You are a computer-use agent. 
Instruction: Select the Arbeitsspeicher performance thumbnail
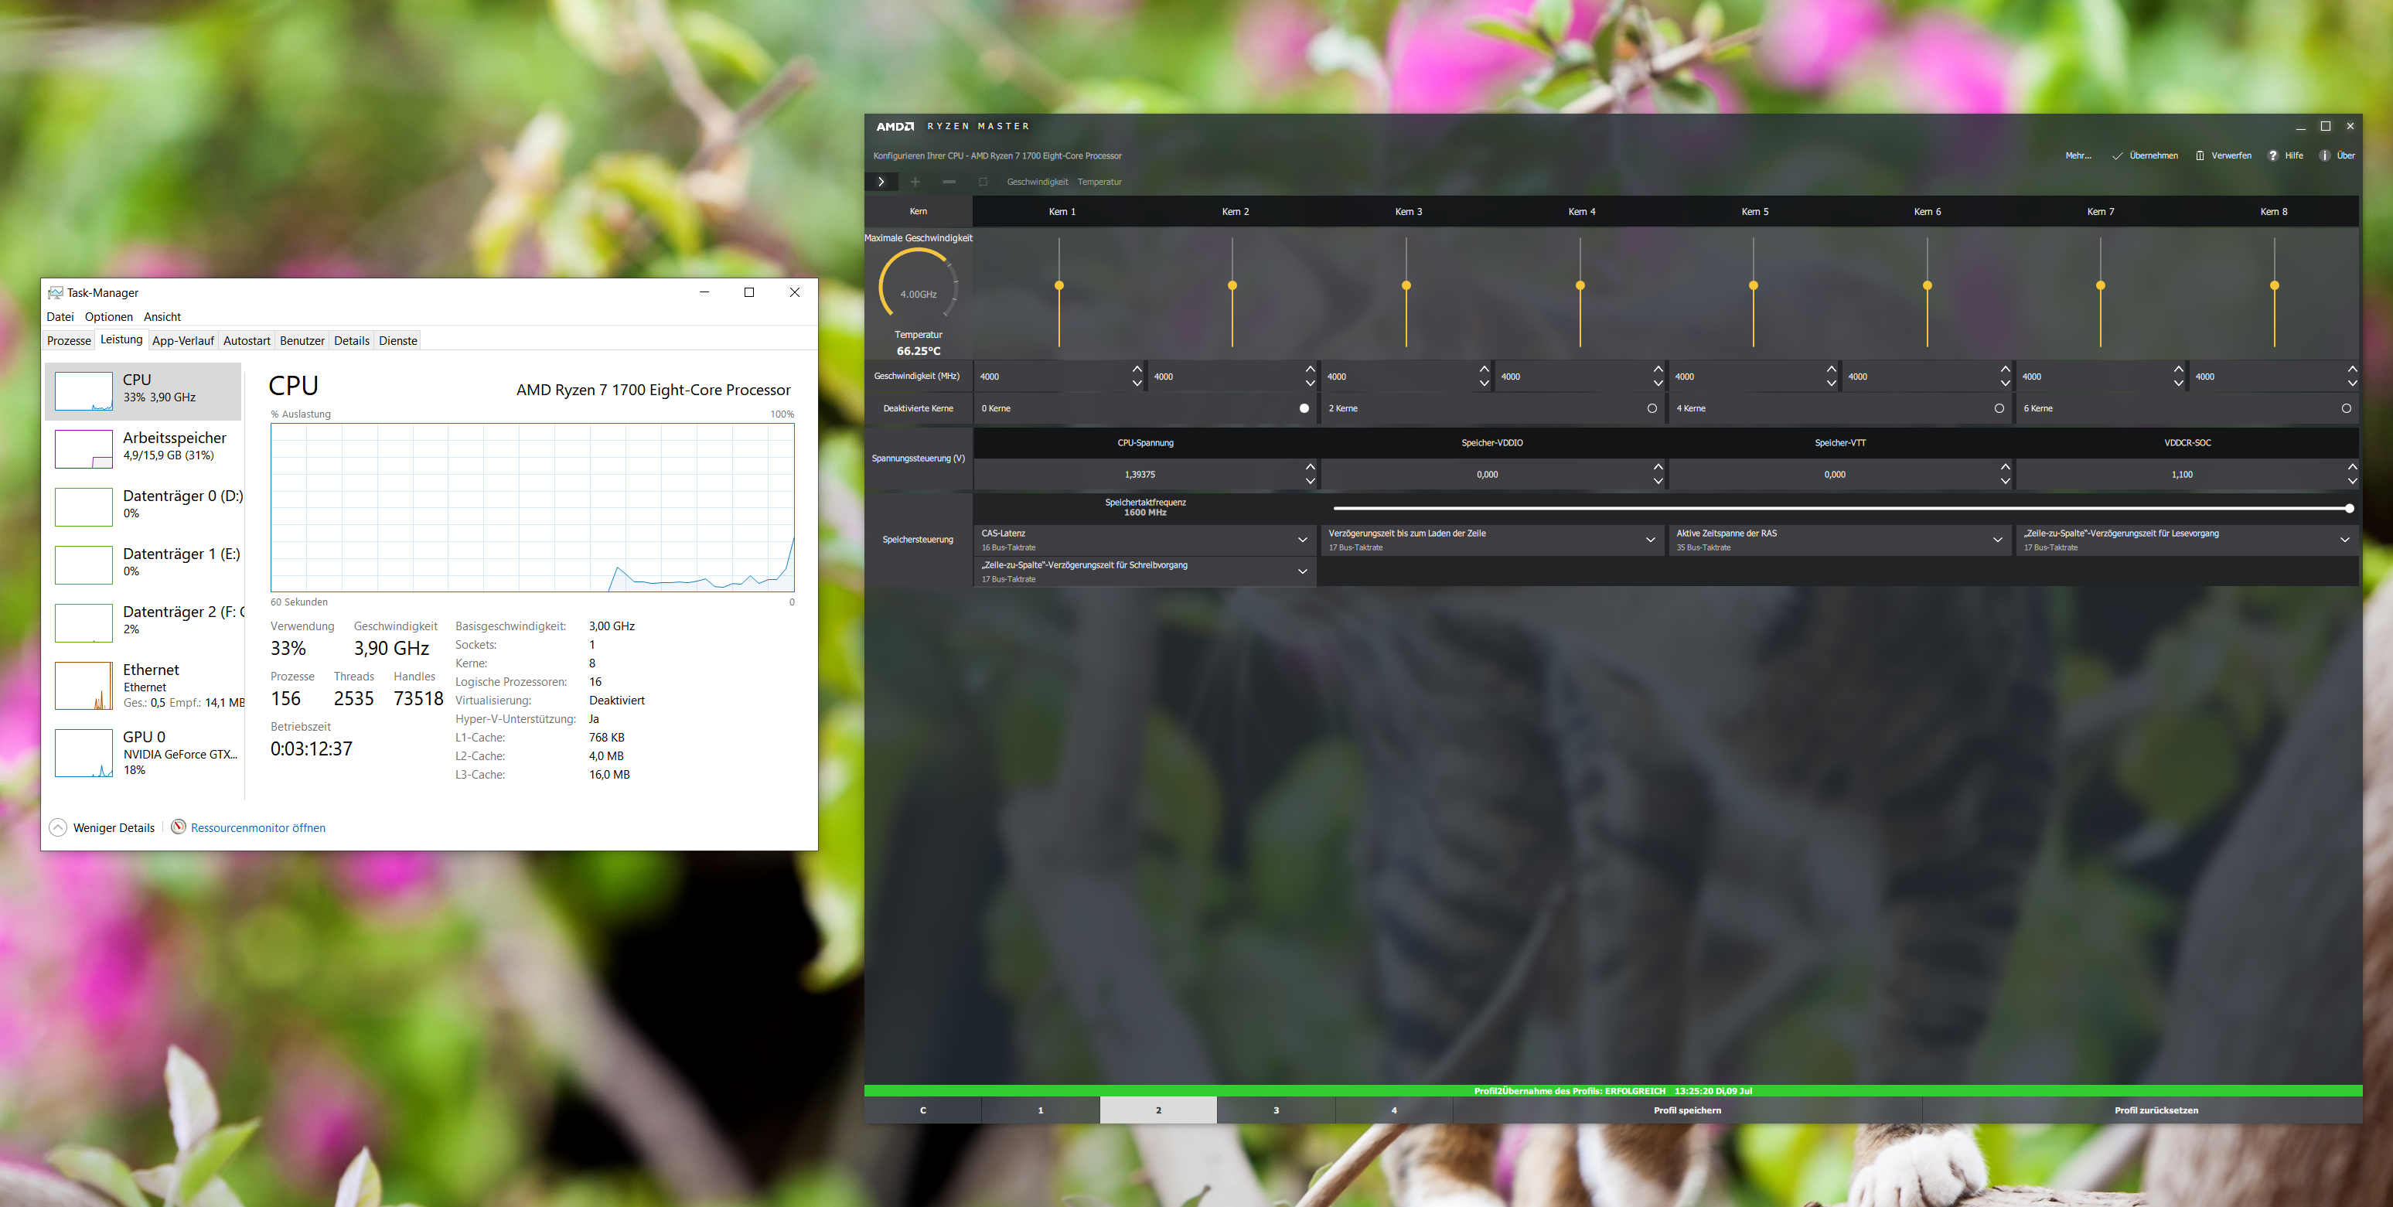[x=84, y=448]
